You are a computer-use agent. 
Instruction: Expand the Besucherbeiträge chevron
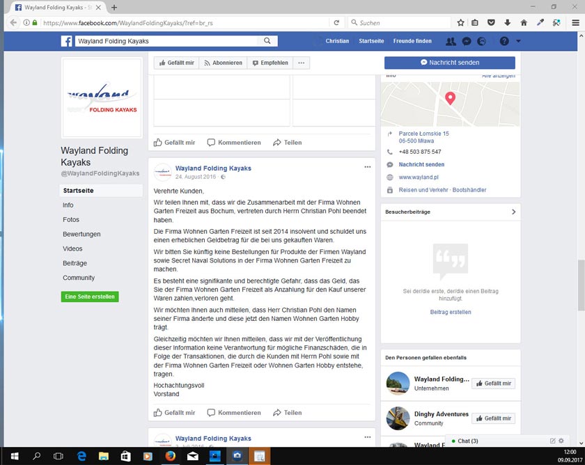(x=514, y=212)
